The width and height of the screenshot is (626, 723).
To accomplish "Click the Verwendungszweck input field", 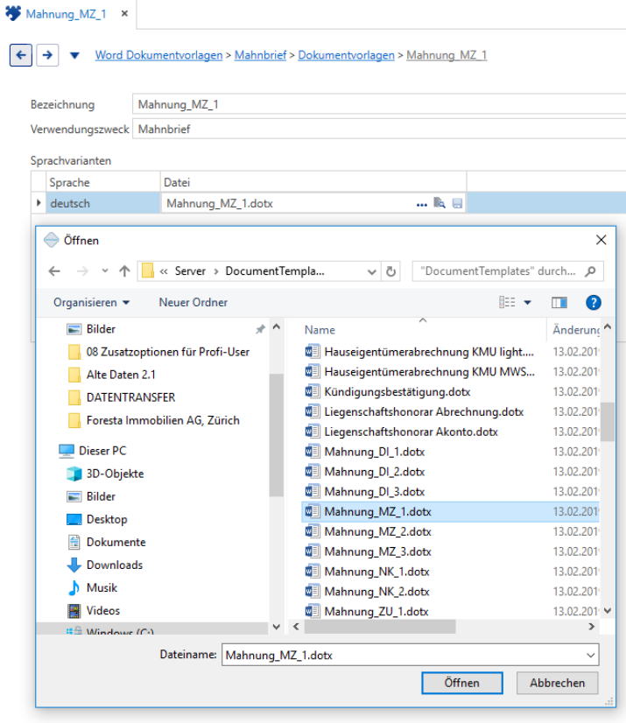I will point(379,130).
